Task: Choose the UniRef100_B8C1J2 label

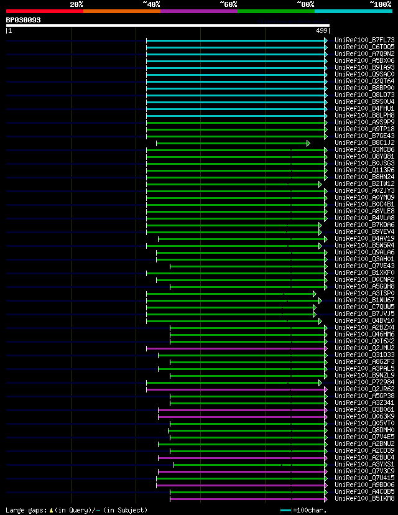Action: [x=364, y=143]
